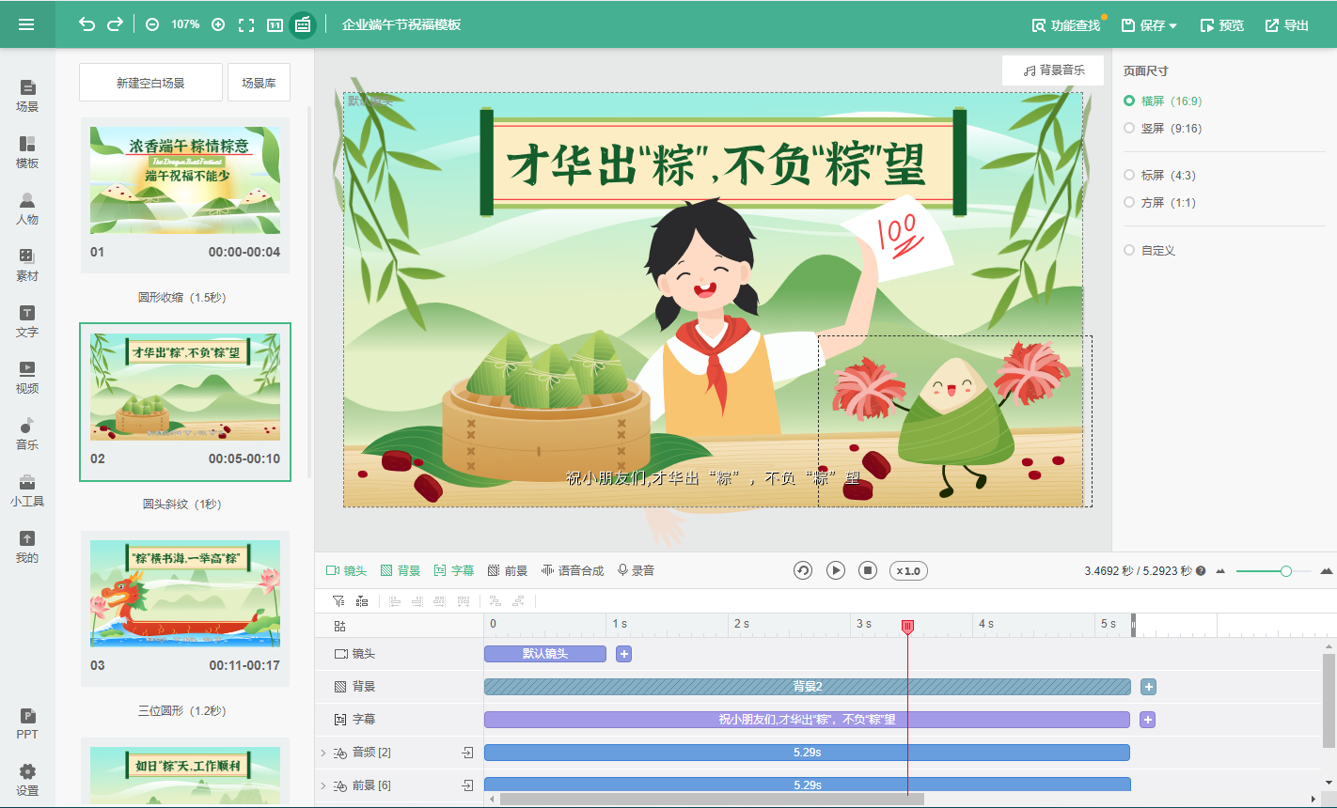Open the 文字 text panel

click(x=27, y=320)
